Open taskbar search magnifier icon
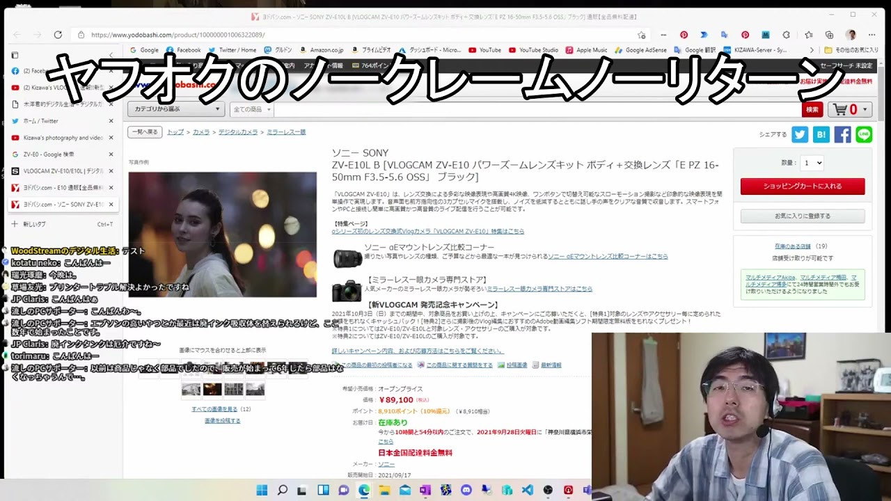Image resolution: width=891 pixels, height=501 pixels. point(282,491)
